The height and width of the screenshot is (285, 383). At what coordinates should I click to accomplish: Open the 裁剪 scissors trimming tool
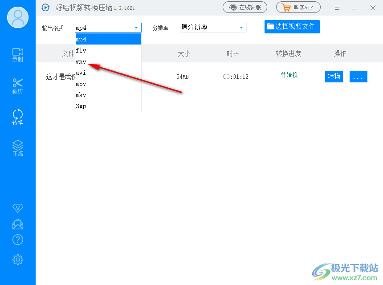pos(17,86)
